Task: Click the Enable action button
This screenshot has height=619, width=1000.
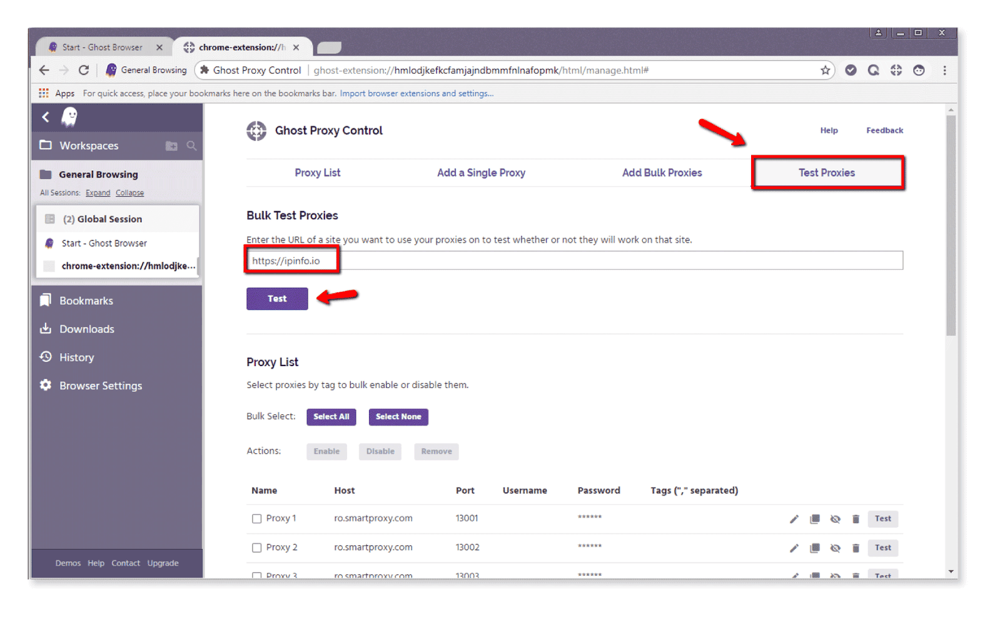Action: [326, 451]
